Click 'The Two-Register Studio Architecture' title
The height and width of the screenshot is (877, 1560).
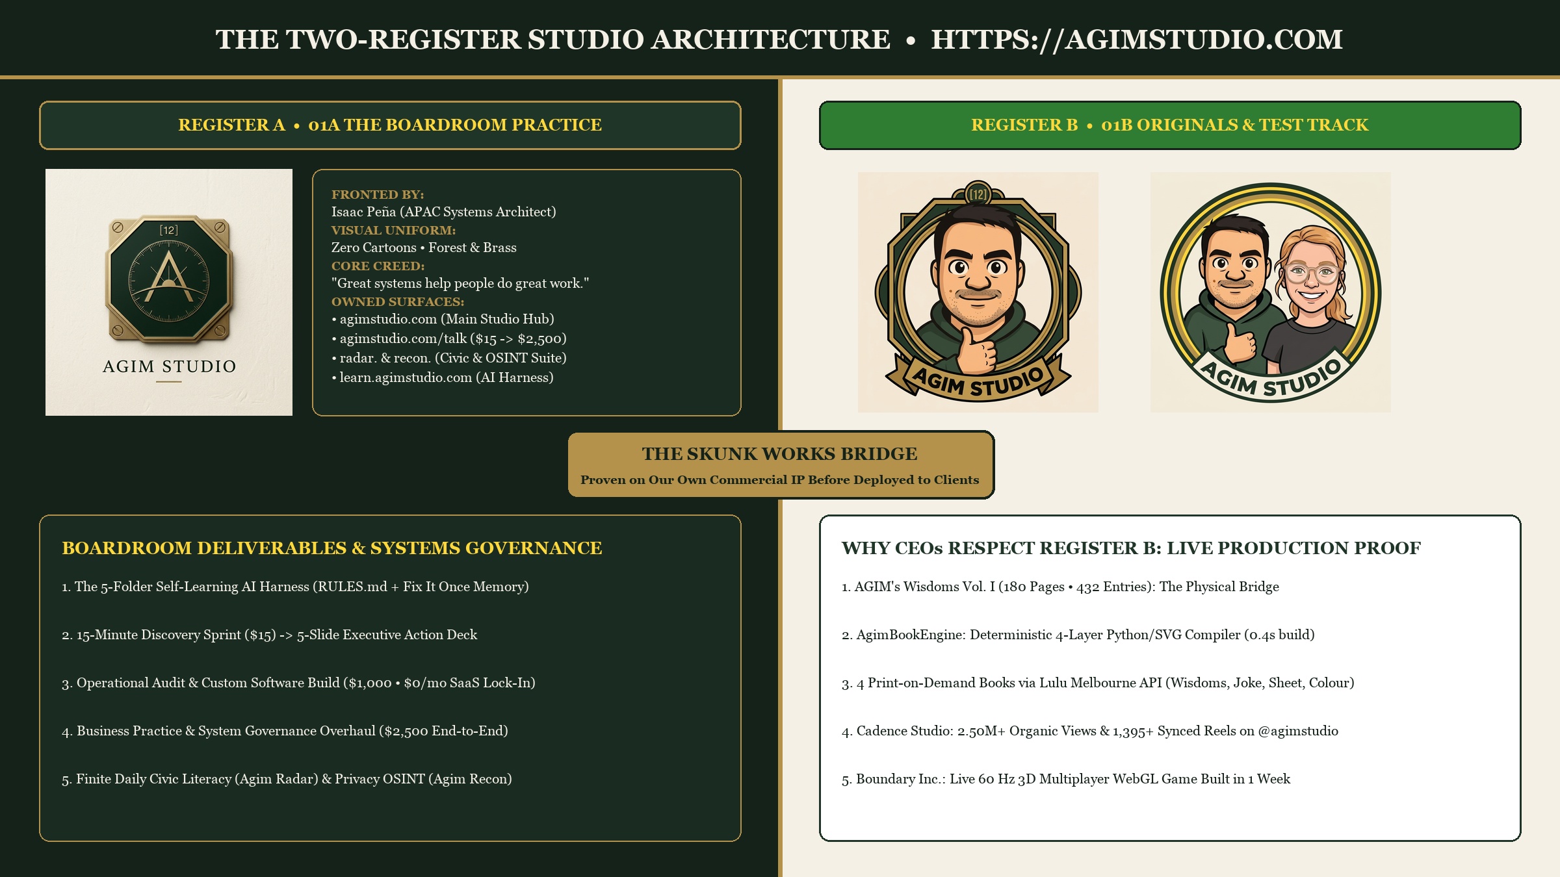pos(553,40)
